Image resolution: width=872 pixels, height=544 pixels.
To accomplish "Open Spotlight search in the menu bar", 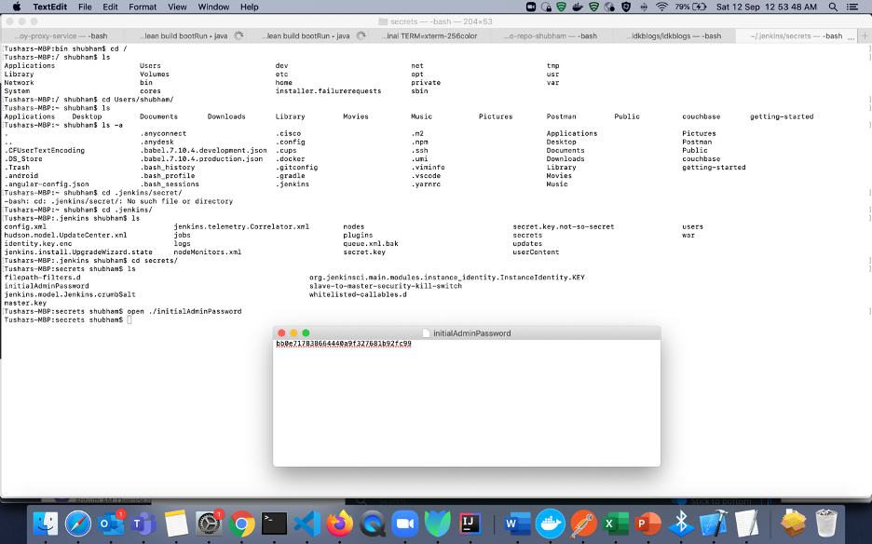I will click(833, 7).
